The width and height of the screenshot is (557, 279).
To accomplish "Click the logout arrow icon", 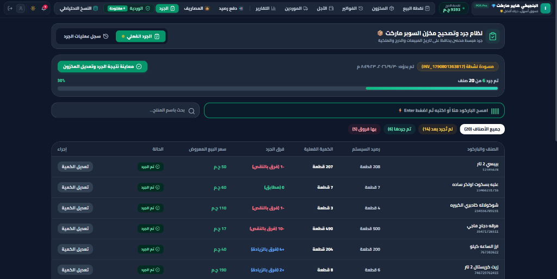I will tap(10, 8).
